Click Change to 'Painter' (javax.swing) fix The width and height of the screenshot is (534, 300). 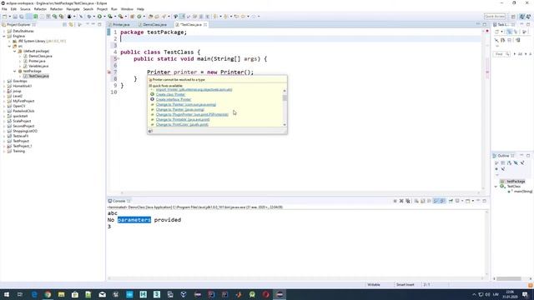[x=180, y=109]
